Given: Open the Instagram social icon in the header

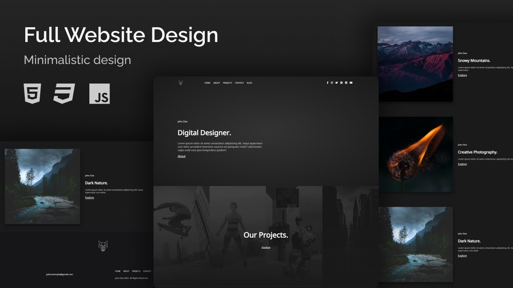Looking at the screenshot, I should 332,83.
